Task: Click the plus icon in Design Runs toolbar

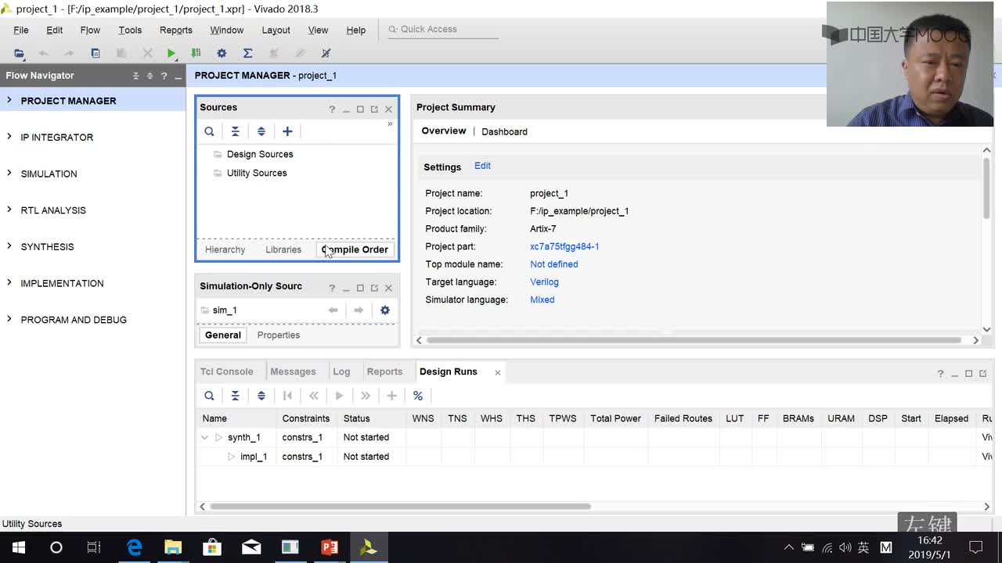Action: pyautogui.click(x=391, y=396)
